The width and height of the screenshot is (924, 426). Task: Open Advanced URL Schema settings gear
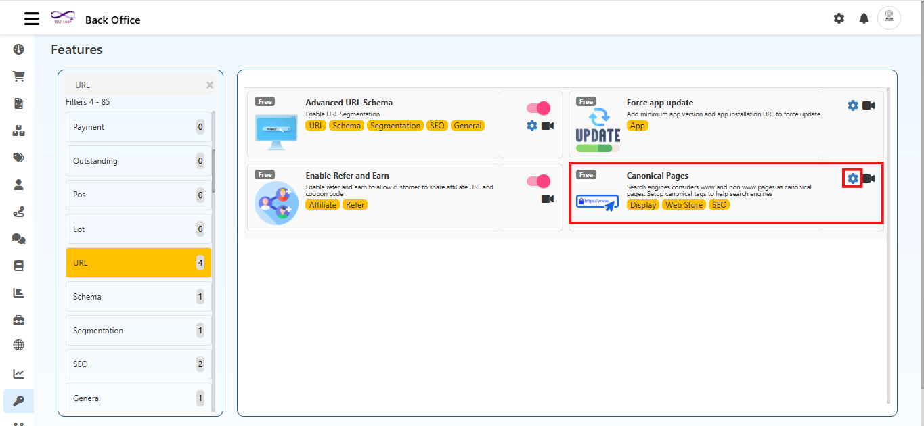tap(531, 126)
